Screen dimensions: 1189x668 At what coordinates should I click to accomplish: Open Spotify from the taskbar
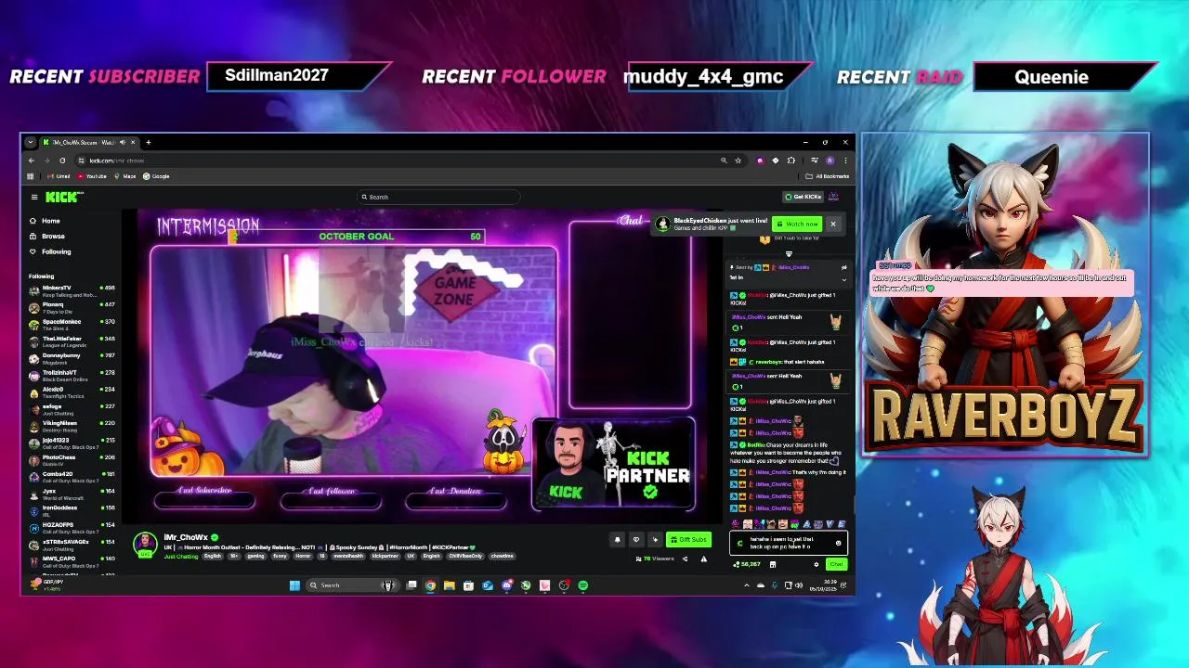[583, 585]
